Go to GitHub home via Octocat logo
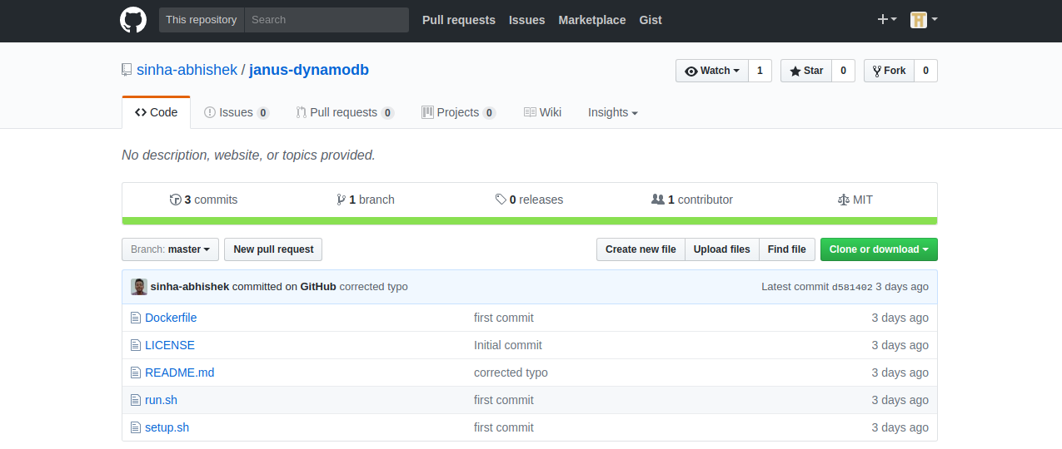1062x449 pixels. coord(133,20)
